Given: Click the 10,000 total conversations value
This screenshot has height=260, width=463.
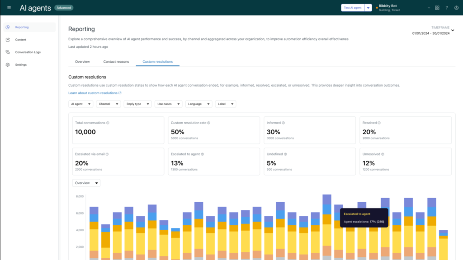Looking at the screenshot, I should 85,132.
